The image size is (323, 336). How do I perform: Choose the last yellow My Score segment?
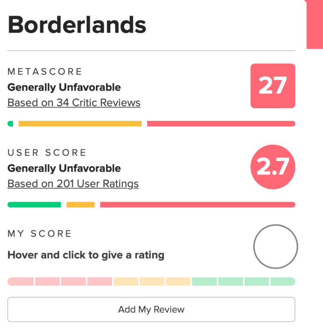click(x=178, y=281)
